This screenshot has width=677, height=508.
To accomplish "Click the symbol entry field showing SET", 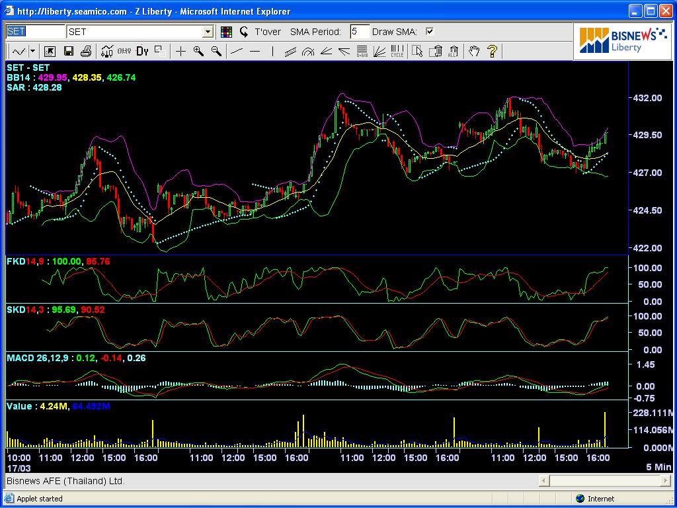I will 36,32.
